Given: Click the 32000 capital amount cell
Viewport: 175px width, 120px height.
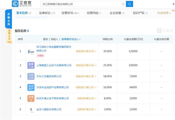Looking at the screenshot, I should coord(133,99).
